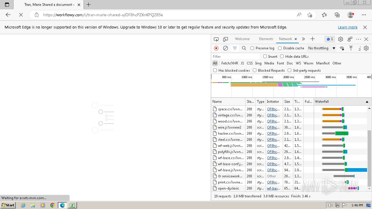Sort by the Initiator column header
This screenshot has width=372, height=209.
(x=274, y=102)
